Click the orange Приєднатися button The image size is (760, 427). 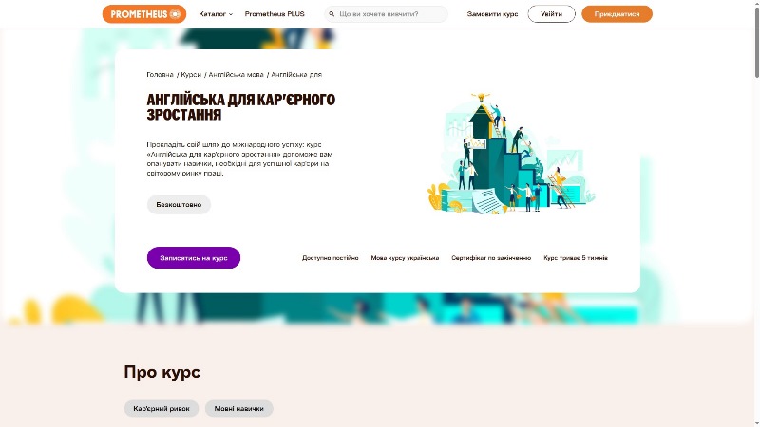click(x=617, y=14)
